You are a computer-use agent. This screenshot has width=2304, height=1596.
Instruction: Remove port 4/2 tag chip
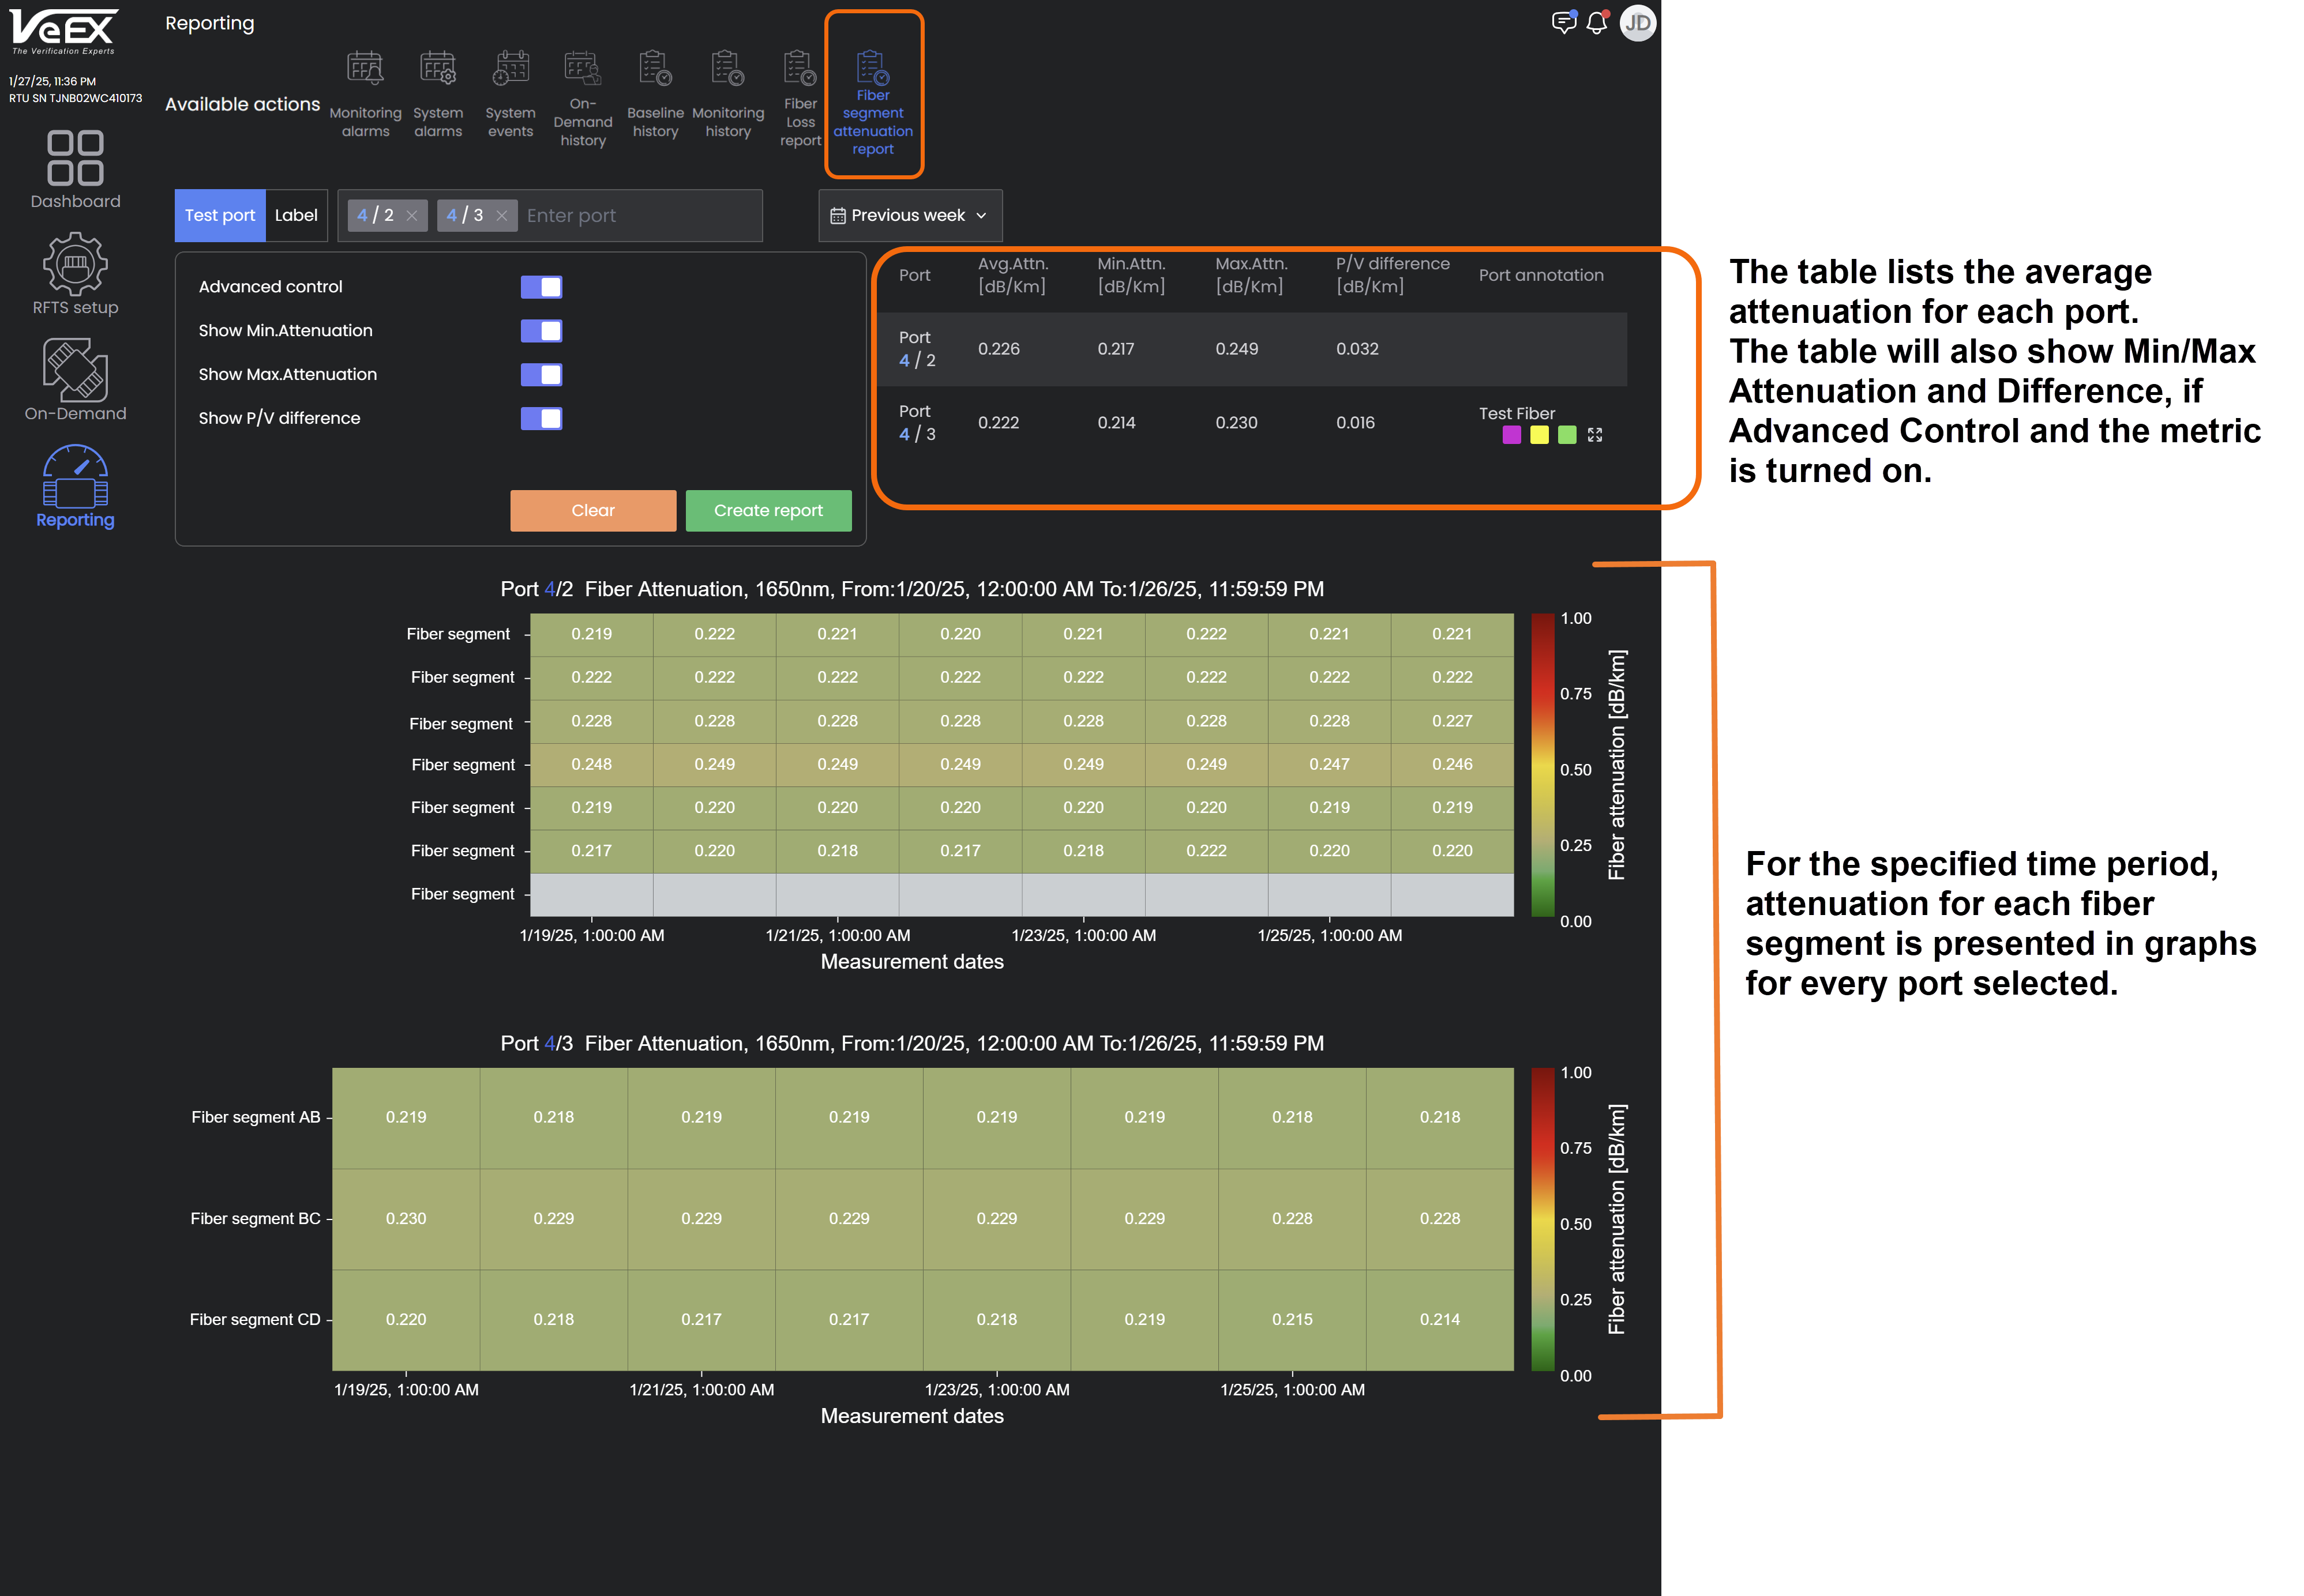click(411, 216)
